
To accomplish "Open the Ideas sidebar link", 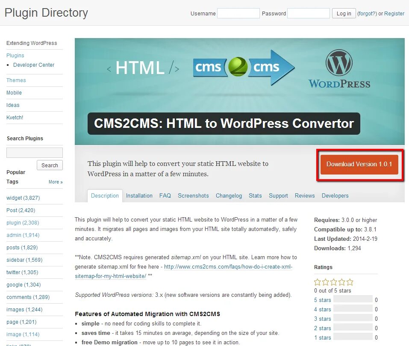I will coord(13,105).
